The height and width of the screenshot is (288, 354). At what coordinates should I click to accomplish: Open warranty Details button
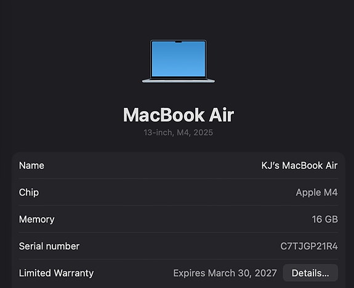tap(310, 273)
